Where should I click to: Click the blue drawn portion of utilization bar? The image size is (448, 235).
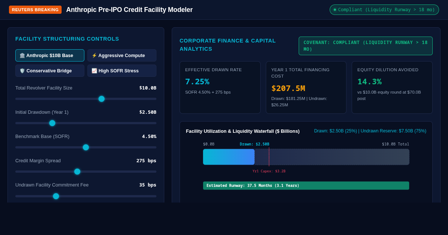point(229,157)
